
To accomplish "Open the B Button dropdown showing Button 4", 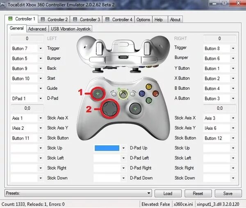I will point(220,88).
